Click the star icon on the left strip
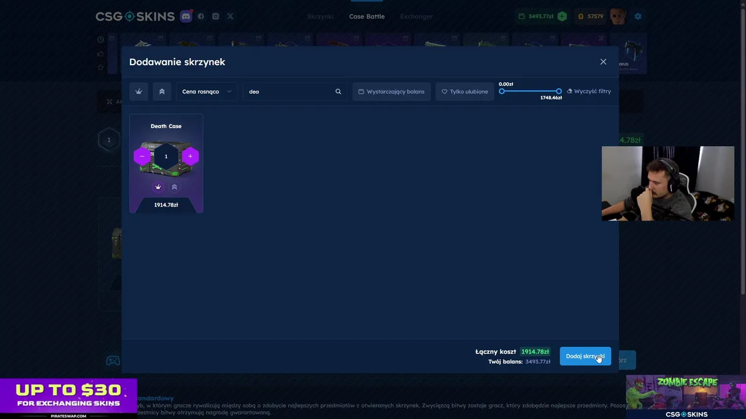The width and height of the screenshot is (746, 419). tap(101, 68)
